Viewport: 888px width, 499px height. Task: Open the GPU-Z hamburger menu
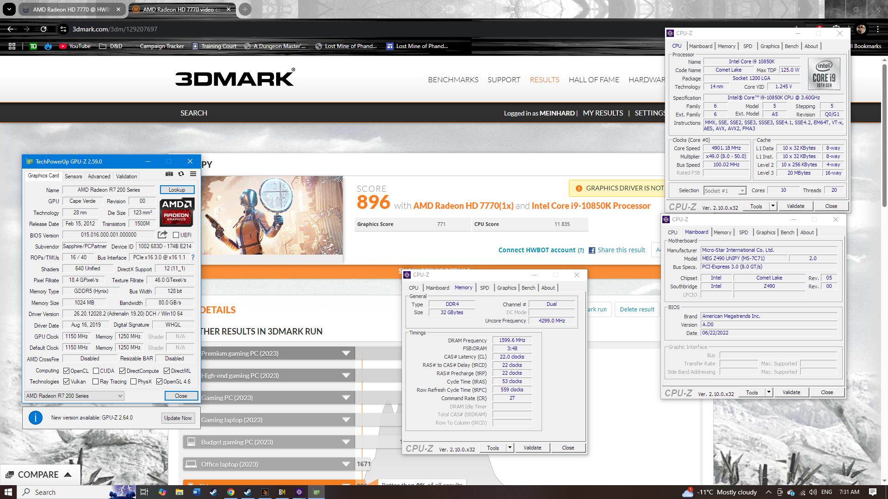(x=193, y=174)
